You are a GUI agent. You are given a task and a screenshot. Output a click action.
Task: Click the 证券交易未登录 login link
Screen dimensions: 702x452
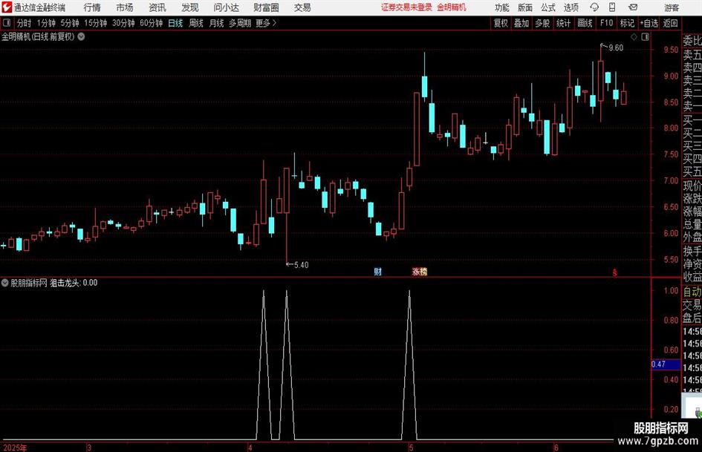coord(406,7)
